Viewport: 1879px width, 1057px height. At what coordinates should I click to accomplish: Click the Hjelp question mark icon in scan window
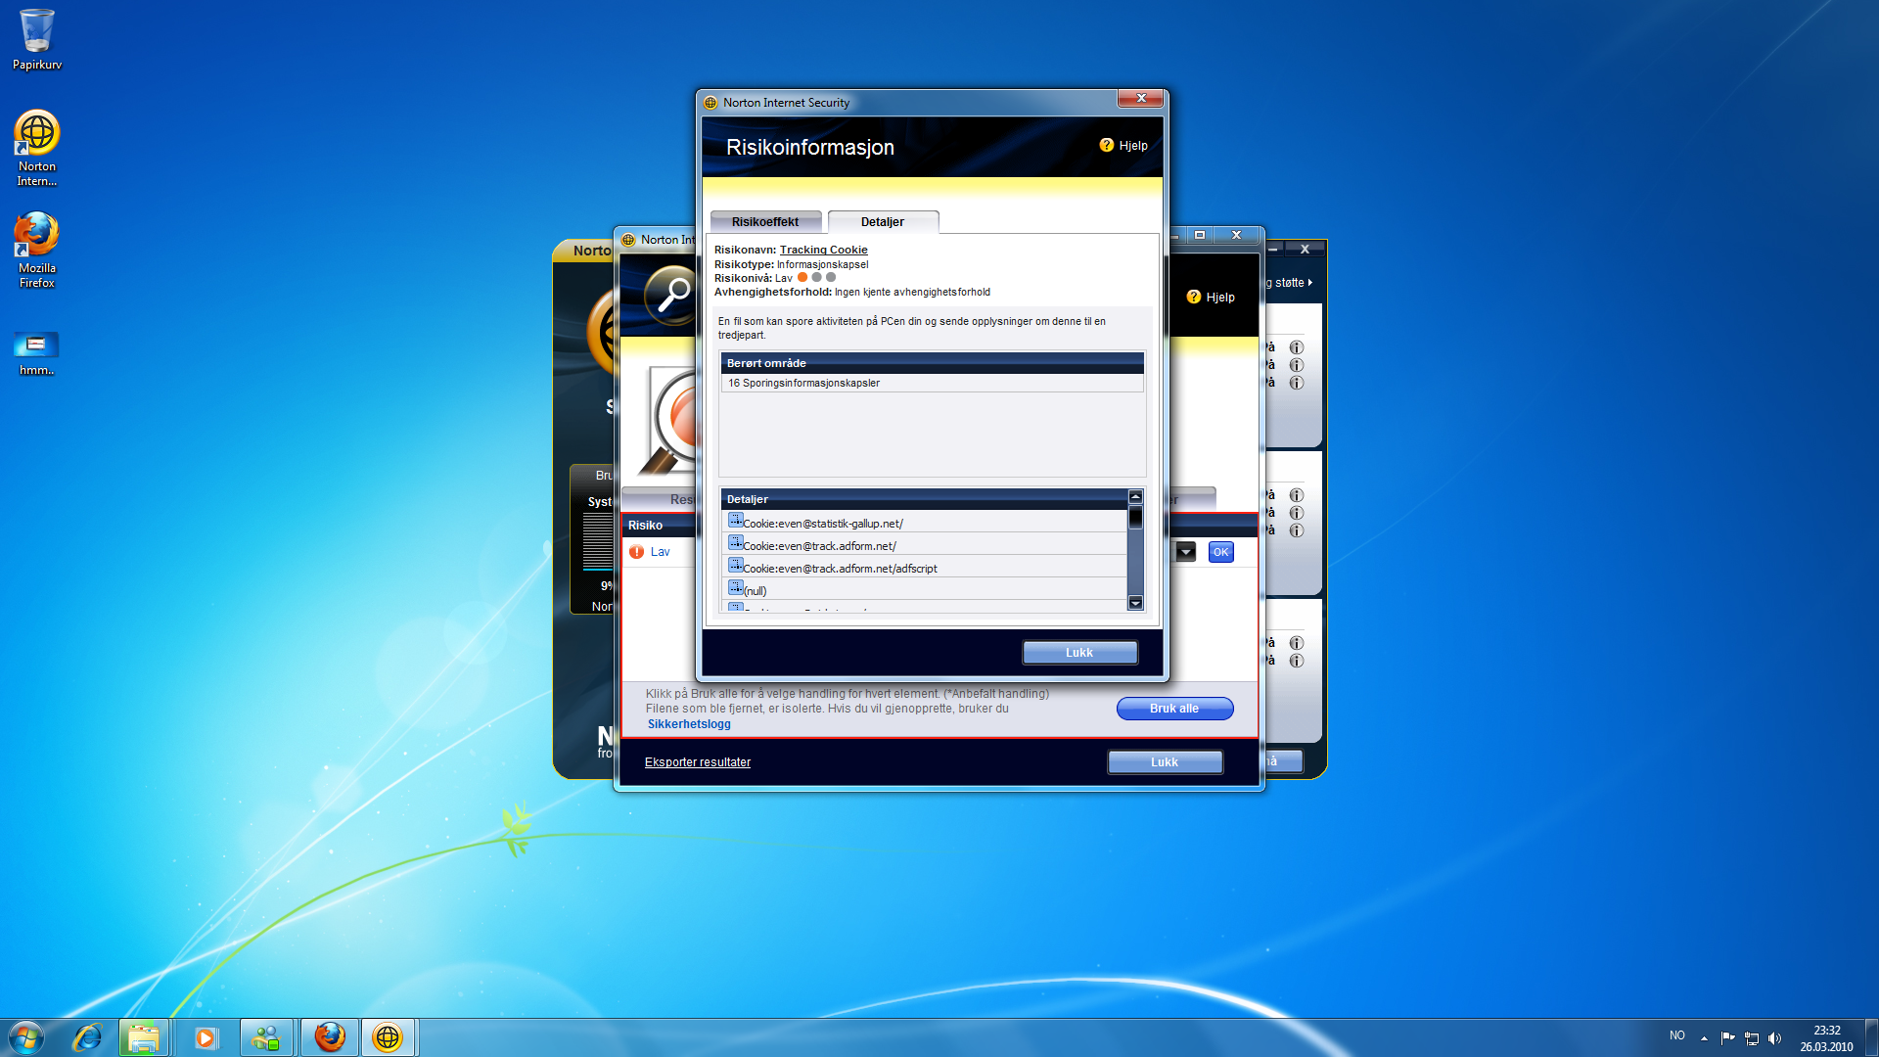[1194, 297]
